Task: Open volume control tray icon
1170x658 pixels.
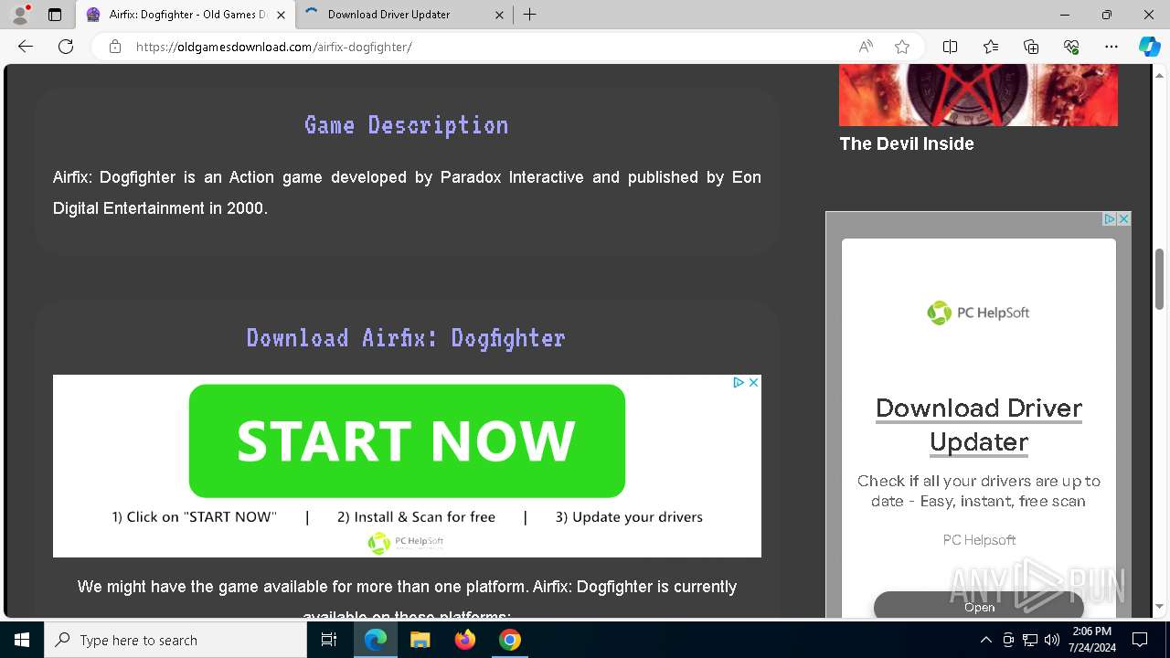Action: 1052,640
